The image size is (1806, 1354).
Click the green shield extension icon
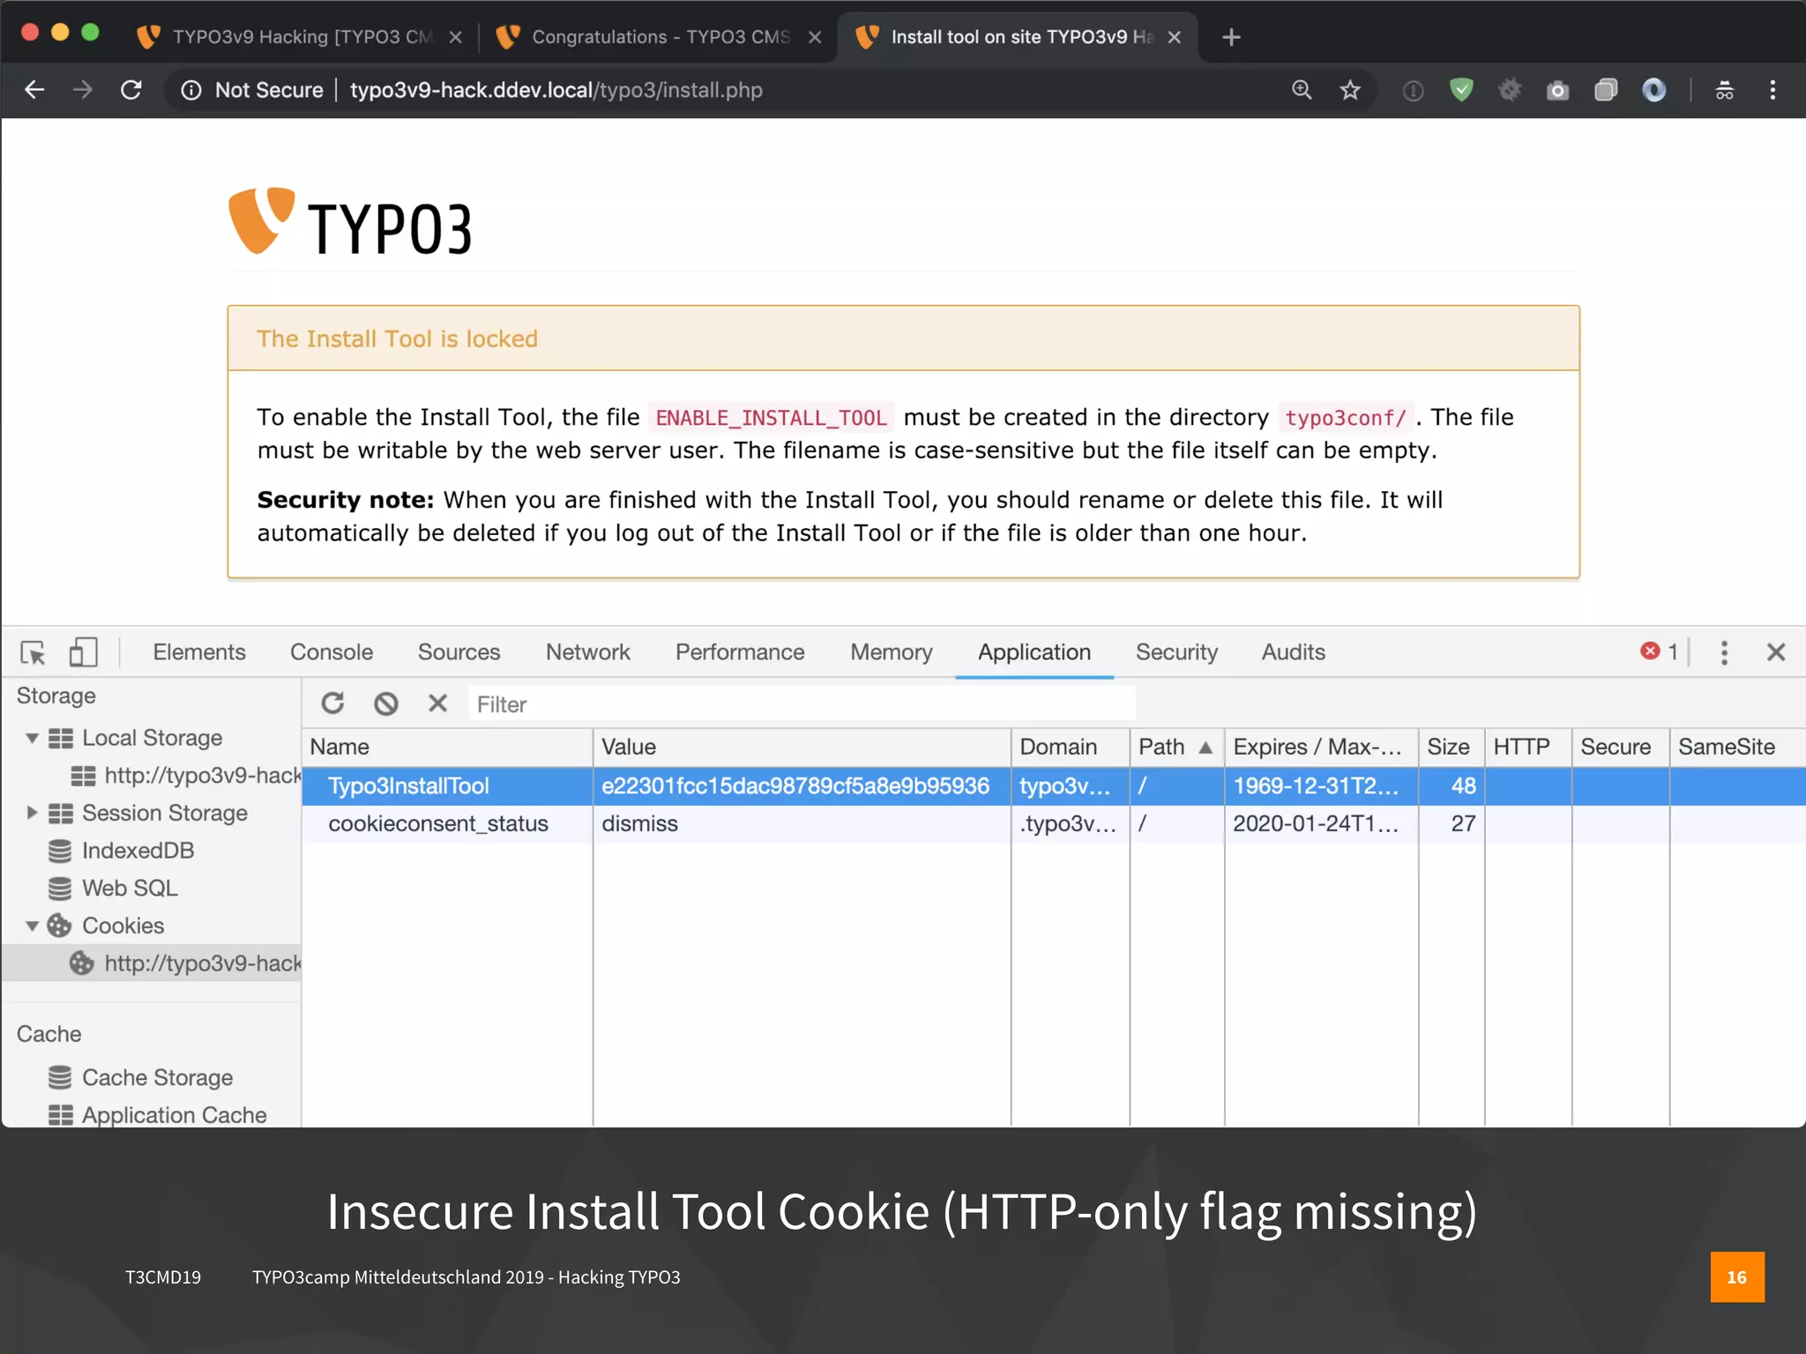point(1461,90)
